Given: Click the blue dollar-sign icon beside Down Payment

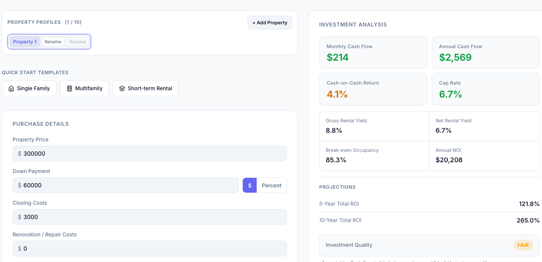Looking at the screenshot, I should tap(249, 185).
